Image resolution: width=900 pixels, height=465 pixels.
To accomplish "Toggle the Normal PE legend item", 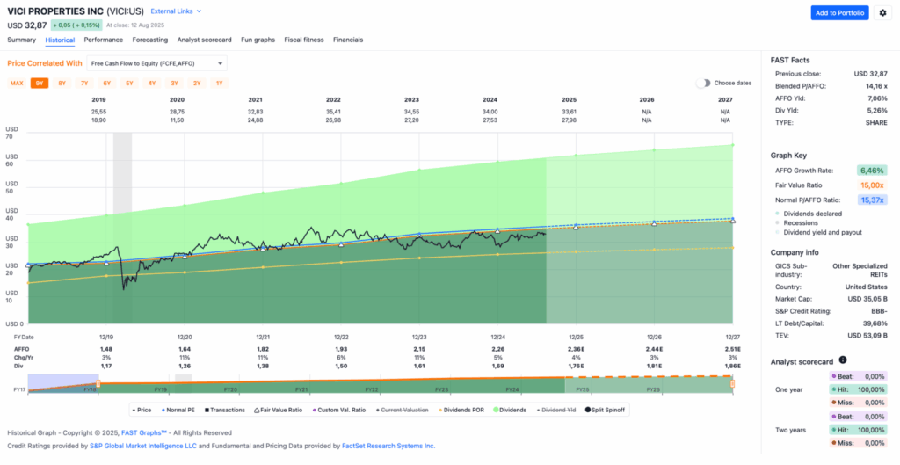I will click(178, 410).
